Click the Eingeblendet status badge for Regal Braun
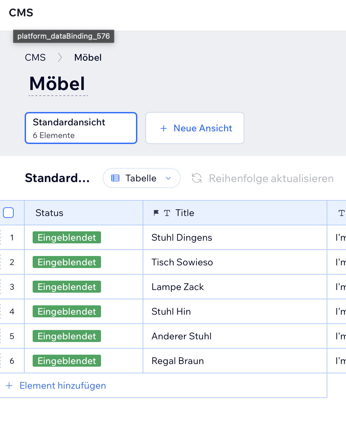The width and height of the screenshot is (346, 428). pos(67,361)
